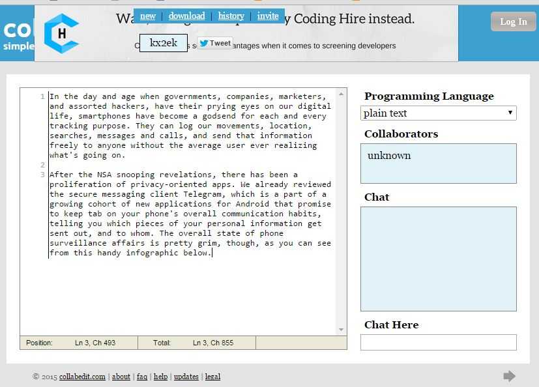Click the kx2ek document code box
Image resolution: width=539 pixels, height=387 pixels.
pyautogui.click(x=163, y=43)
